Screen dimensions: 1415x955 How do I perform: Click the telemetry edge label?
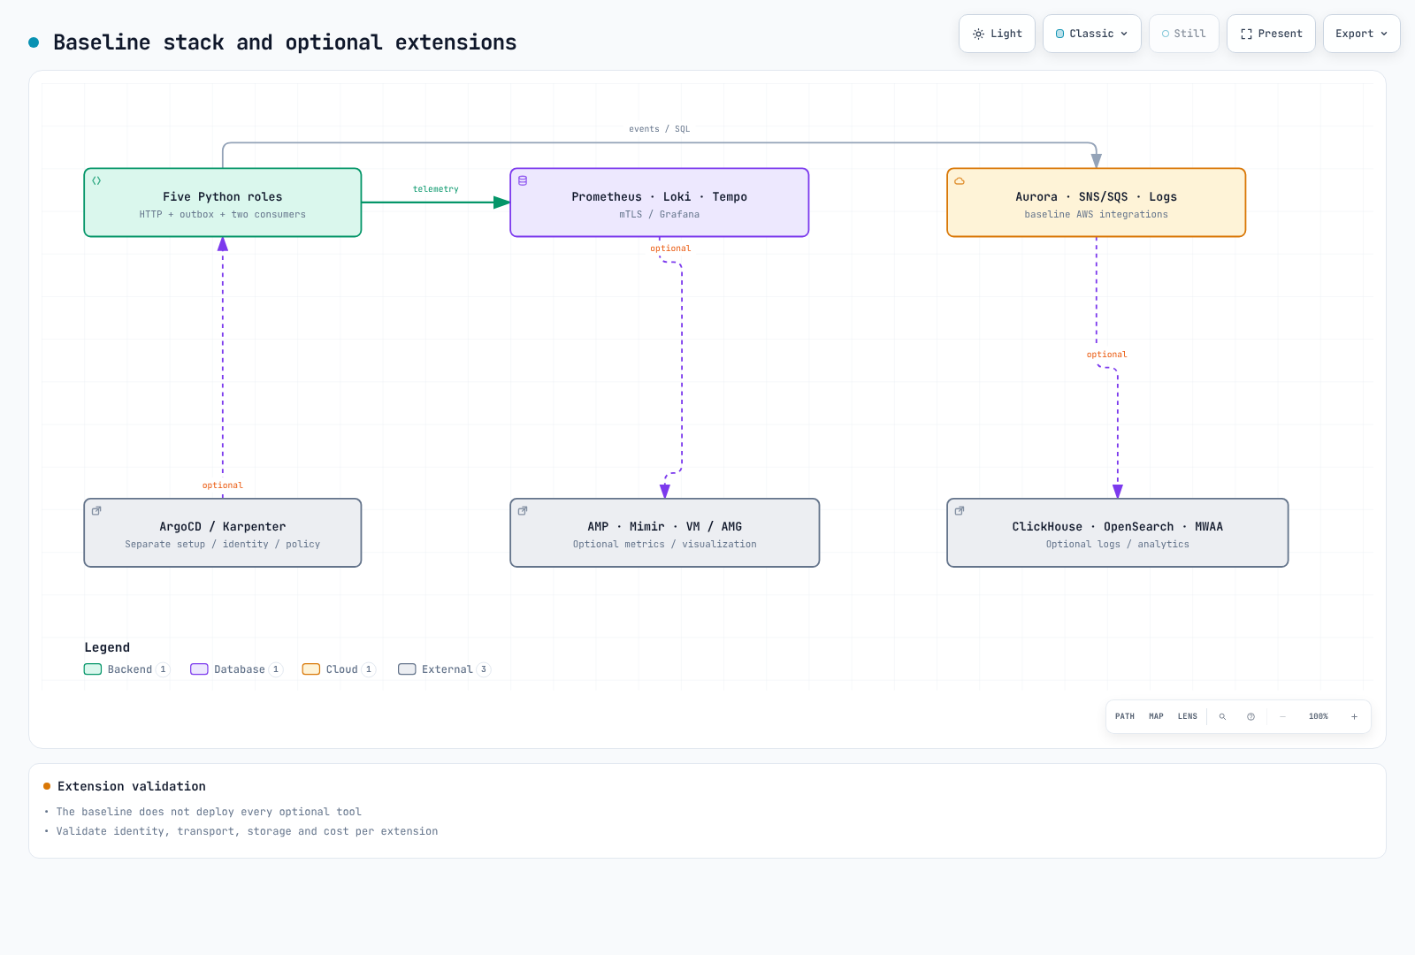[x=436, y=189]
